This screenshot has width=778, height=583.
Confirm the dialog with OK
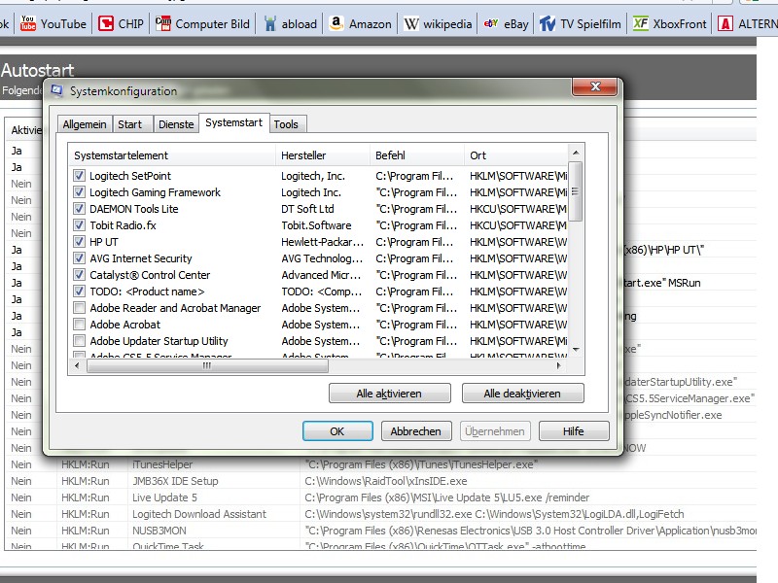[337, 430]
